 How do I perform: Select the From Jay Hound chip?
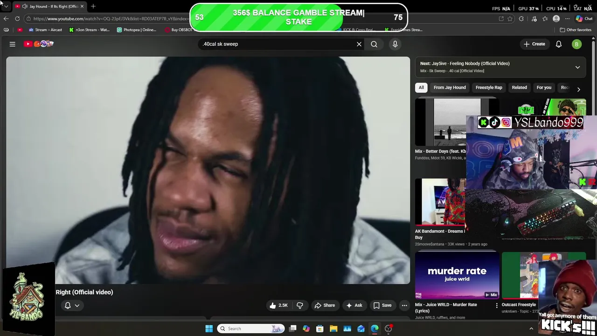coord(450,87)
